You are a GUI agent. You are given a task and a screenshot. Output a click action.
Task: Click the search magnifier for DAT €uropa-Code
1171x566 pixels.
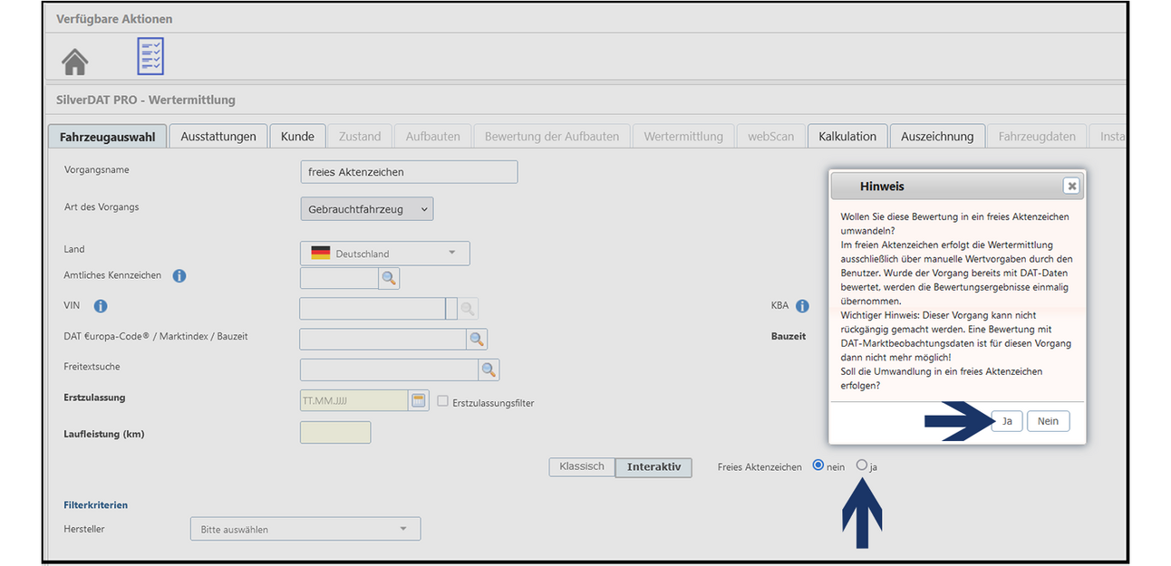click(x=477, y=340)
